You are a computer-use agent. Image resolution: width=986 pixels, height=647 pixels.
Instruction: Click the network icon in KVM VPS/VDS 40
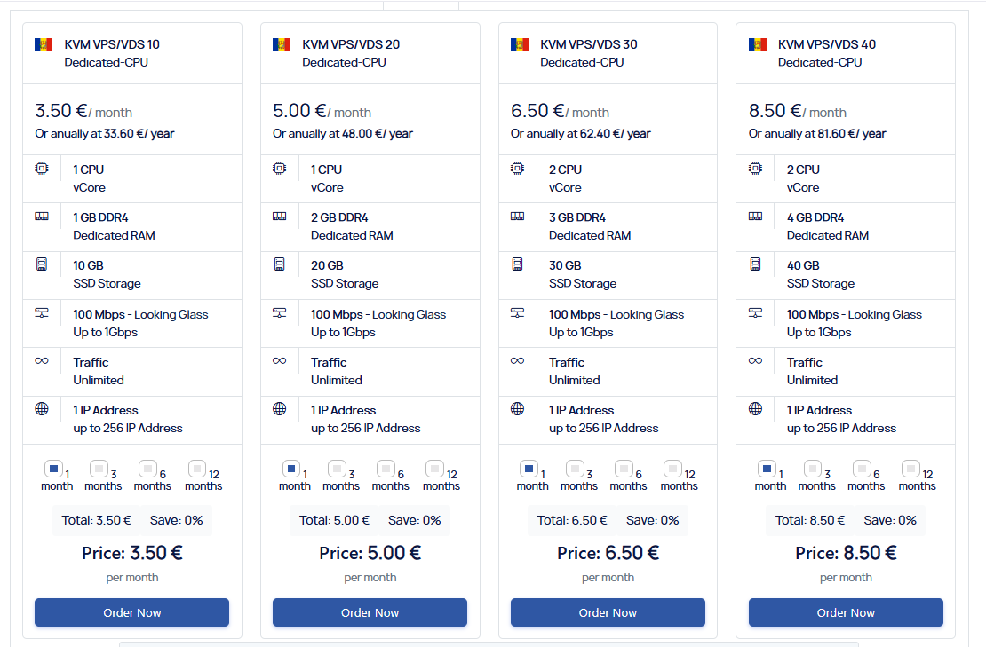pyautogui.click(x=755, y=312)
